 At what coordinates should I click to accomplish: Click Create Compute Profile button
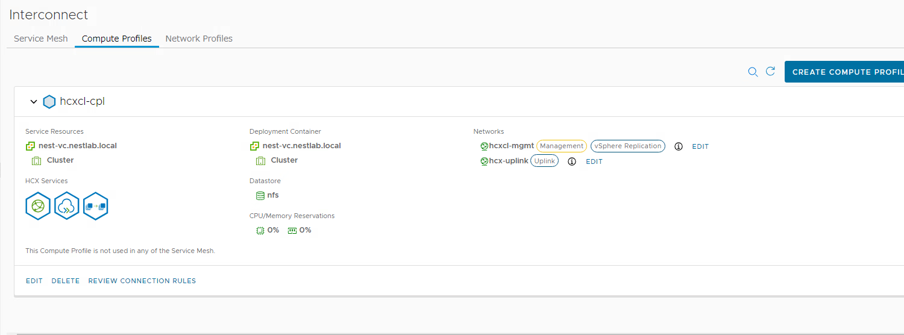[x=844, y=72]
